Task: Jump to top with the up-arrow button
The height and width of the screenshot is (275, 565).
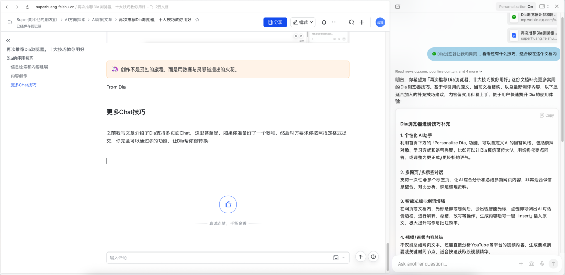Action: (360, 257)
